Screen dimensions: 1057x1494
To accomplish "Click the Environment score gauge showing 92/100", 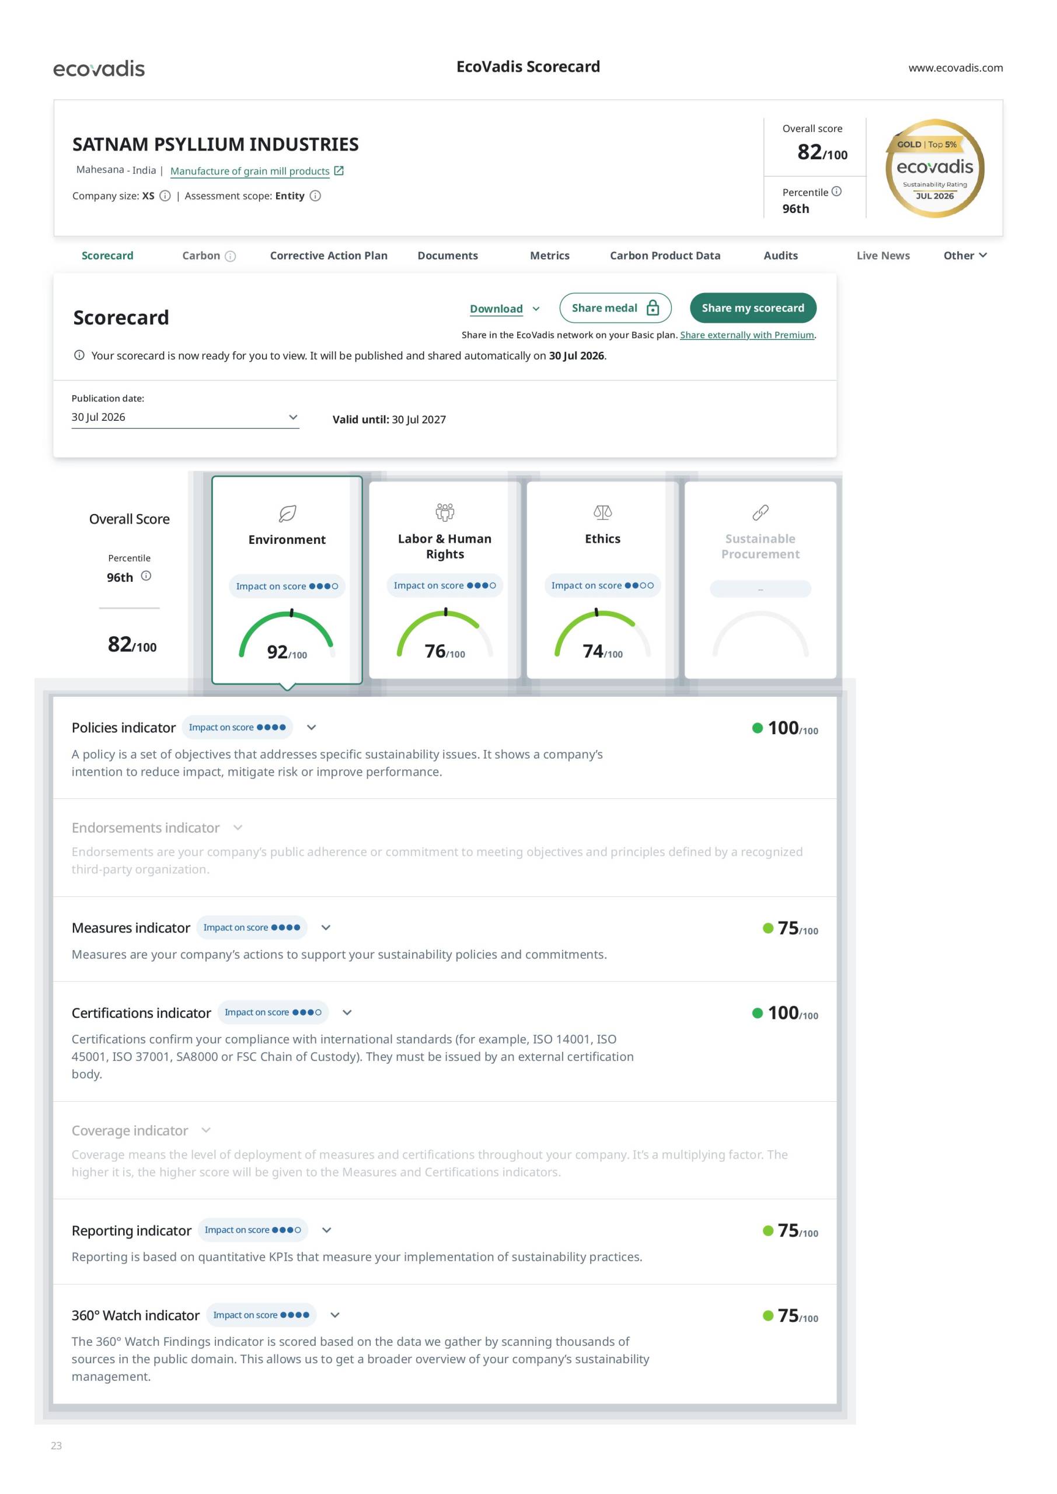I will 287,635.
